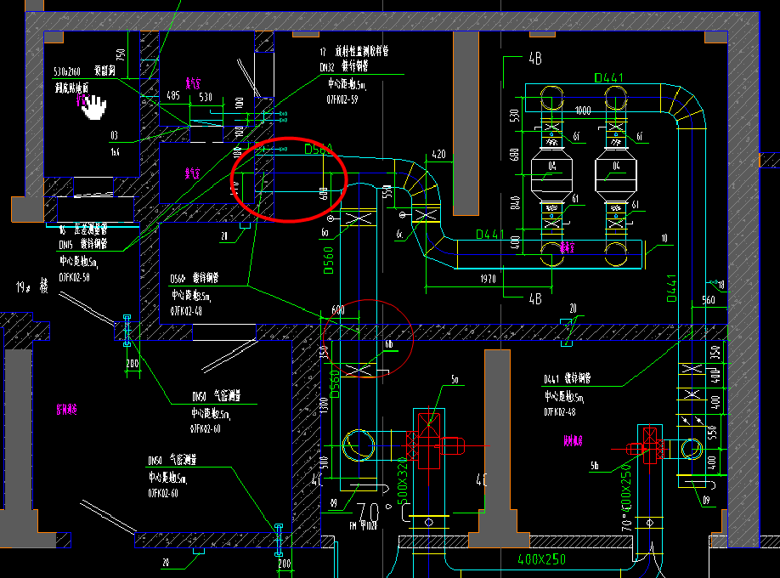Select the 1000 dimension between filters
Viewport: 780px width, 578px height.
pos(582,111)
